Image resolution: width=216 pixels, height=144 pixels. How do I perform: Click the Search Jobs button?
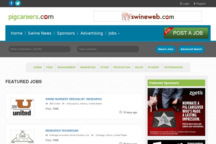coord(166,49)
